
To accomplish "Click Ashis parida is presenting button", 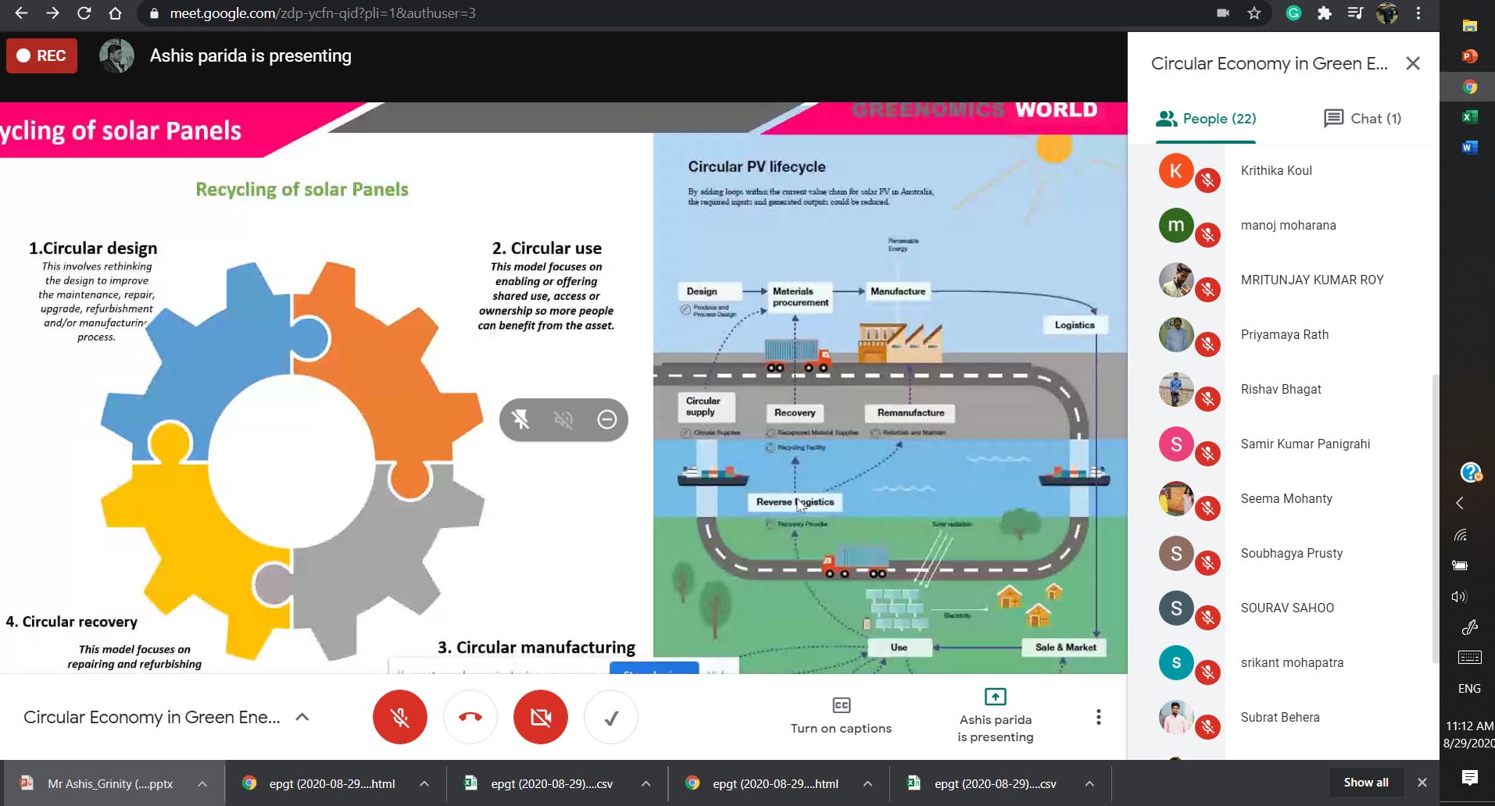I will pos(995,716).
